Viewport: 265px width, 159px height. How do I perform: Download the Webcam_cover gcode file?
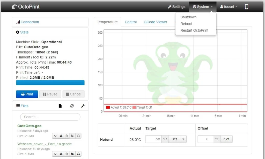[x=61, y=154]
